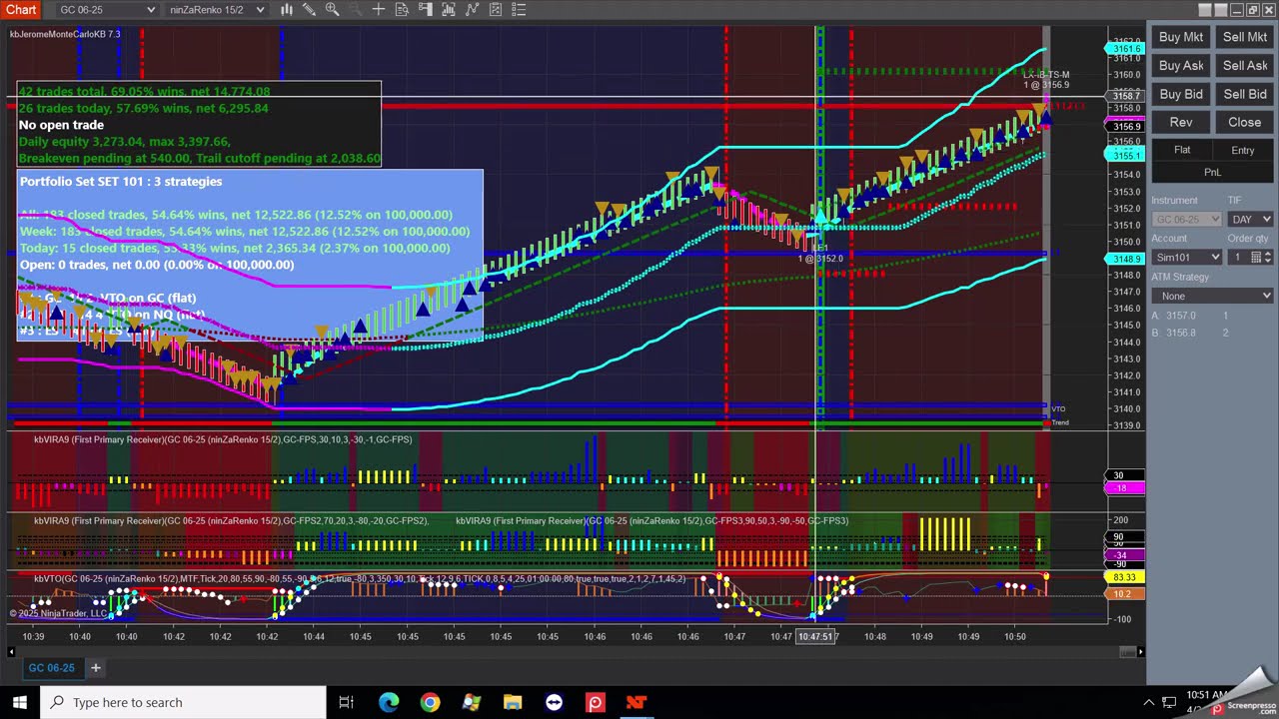Click the Sell Ask button
Screen dimensions: 1279x719
1245,66
